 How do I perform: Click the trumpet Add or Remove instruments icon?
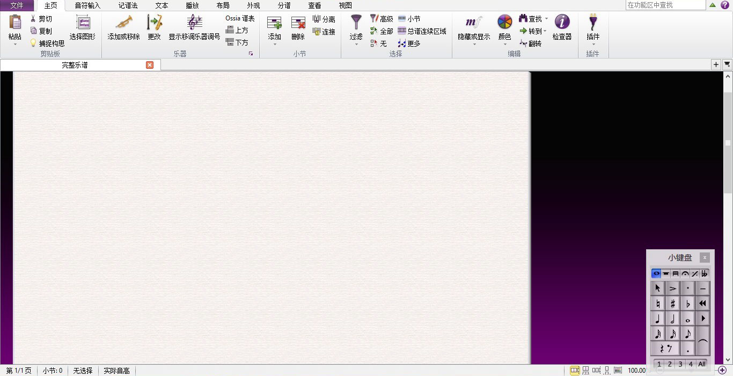123,22
